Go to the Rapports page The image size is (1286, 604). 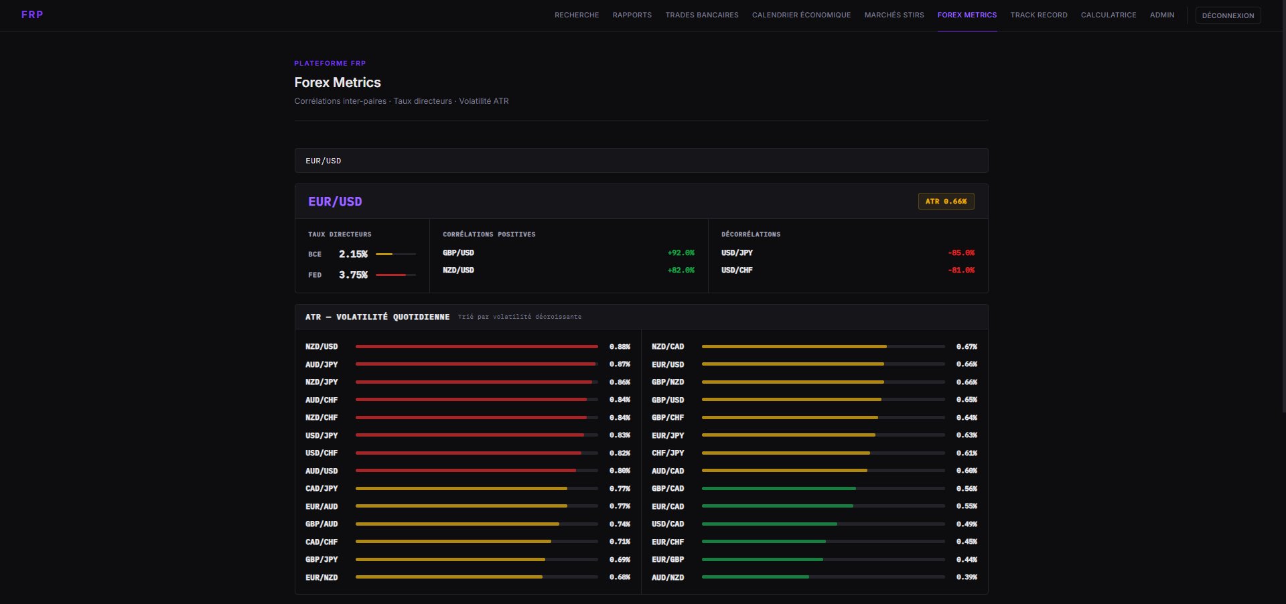(632, 15)
